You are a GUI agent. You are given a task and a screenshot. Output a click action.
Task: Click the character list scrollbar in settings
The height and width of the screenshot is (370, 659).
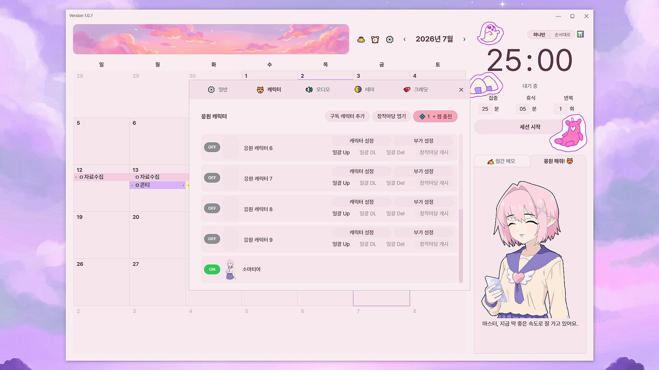click(461, 246)
